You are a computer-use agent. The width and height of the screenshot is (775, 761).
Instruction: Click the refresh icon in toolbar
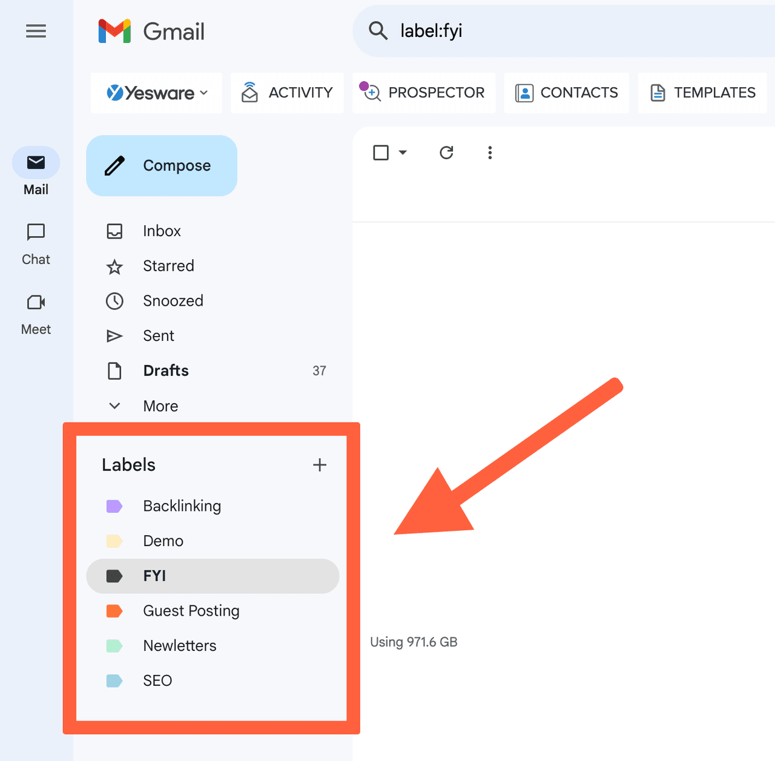446,153
